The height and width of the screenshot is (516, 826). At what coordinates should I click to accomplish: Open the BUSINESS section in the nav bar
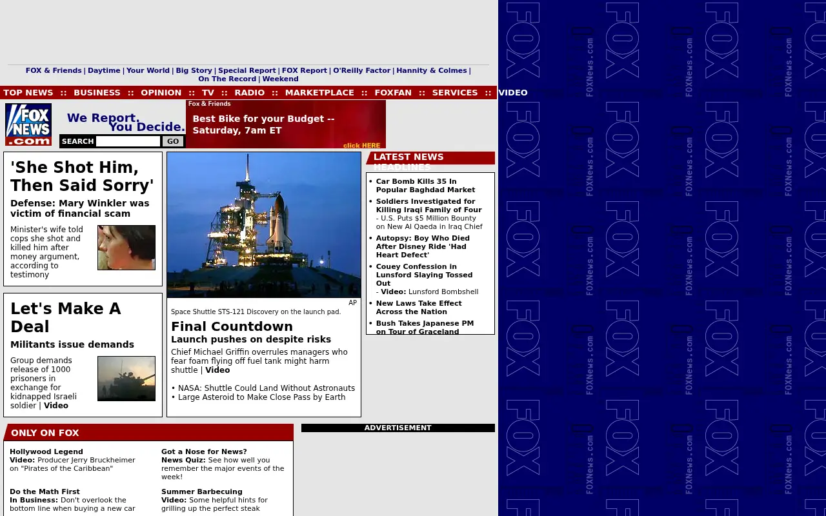[x=97, y=93]
